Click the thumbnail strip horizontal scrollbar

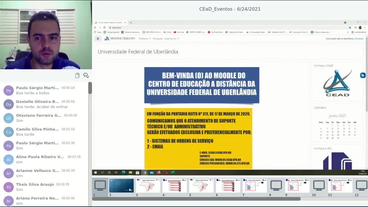coord(196,199)
